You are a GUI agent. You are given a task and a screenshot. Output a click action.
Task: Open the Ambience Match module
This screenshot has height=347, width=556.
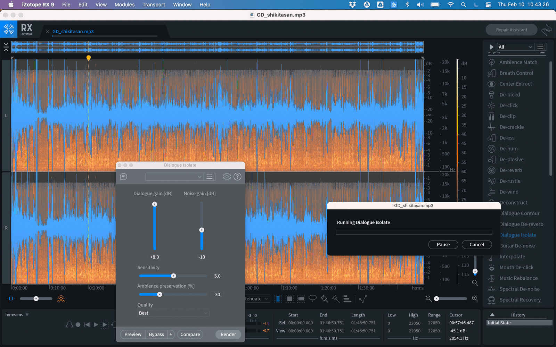513,62
